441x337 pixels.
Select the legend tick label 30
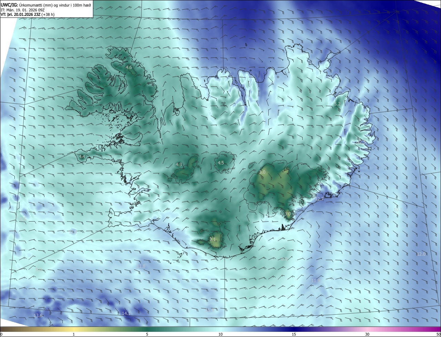tap(367, 334)
